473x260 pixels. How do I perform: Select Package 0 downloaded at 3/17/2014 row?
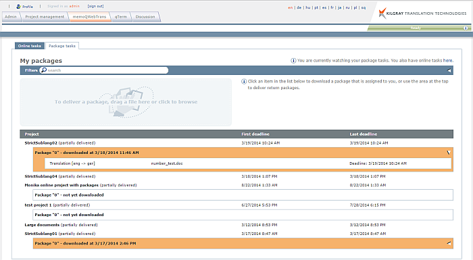coord(243,243)
